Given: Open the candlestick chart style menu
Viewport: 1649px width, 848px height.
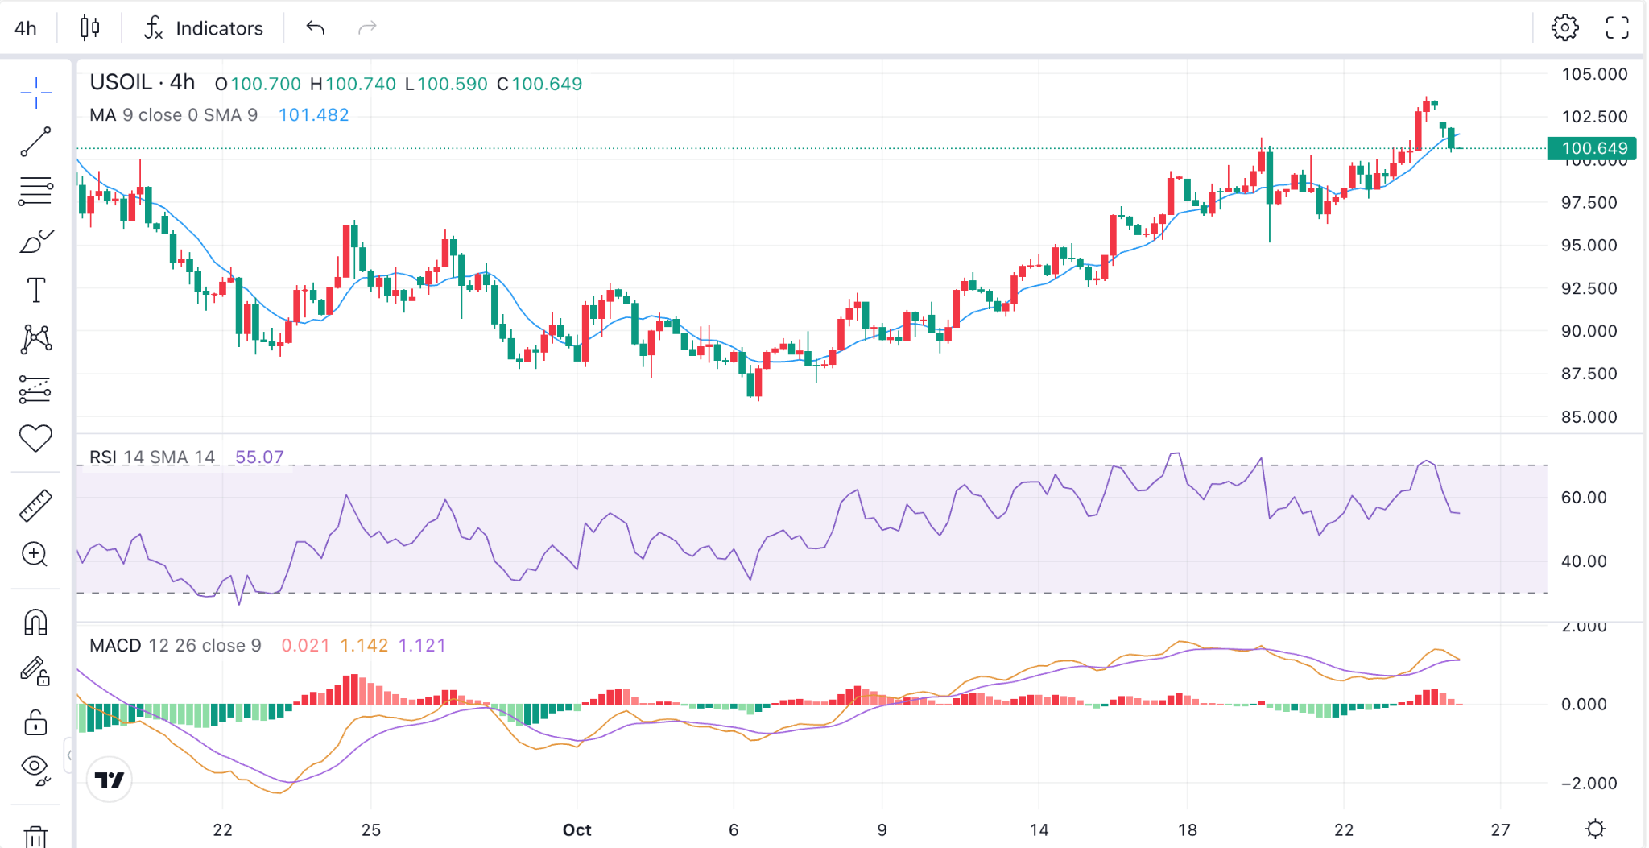Looking at the screenshot, I should point(90,28).
